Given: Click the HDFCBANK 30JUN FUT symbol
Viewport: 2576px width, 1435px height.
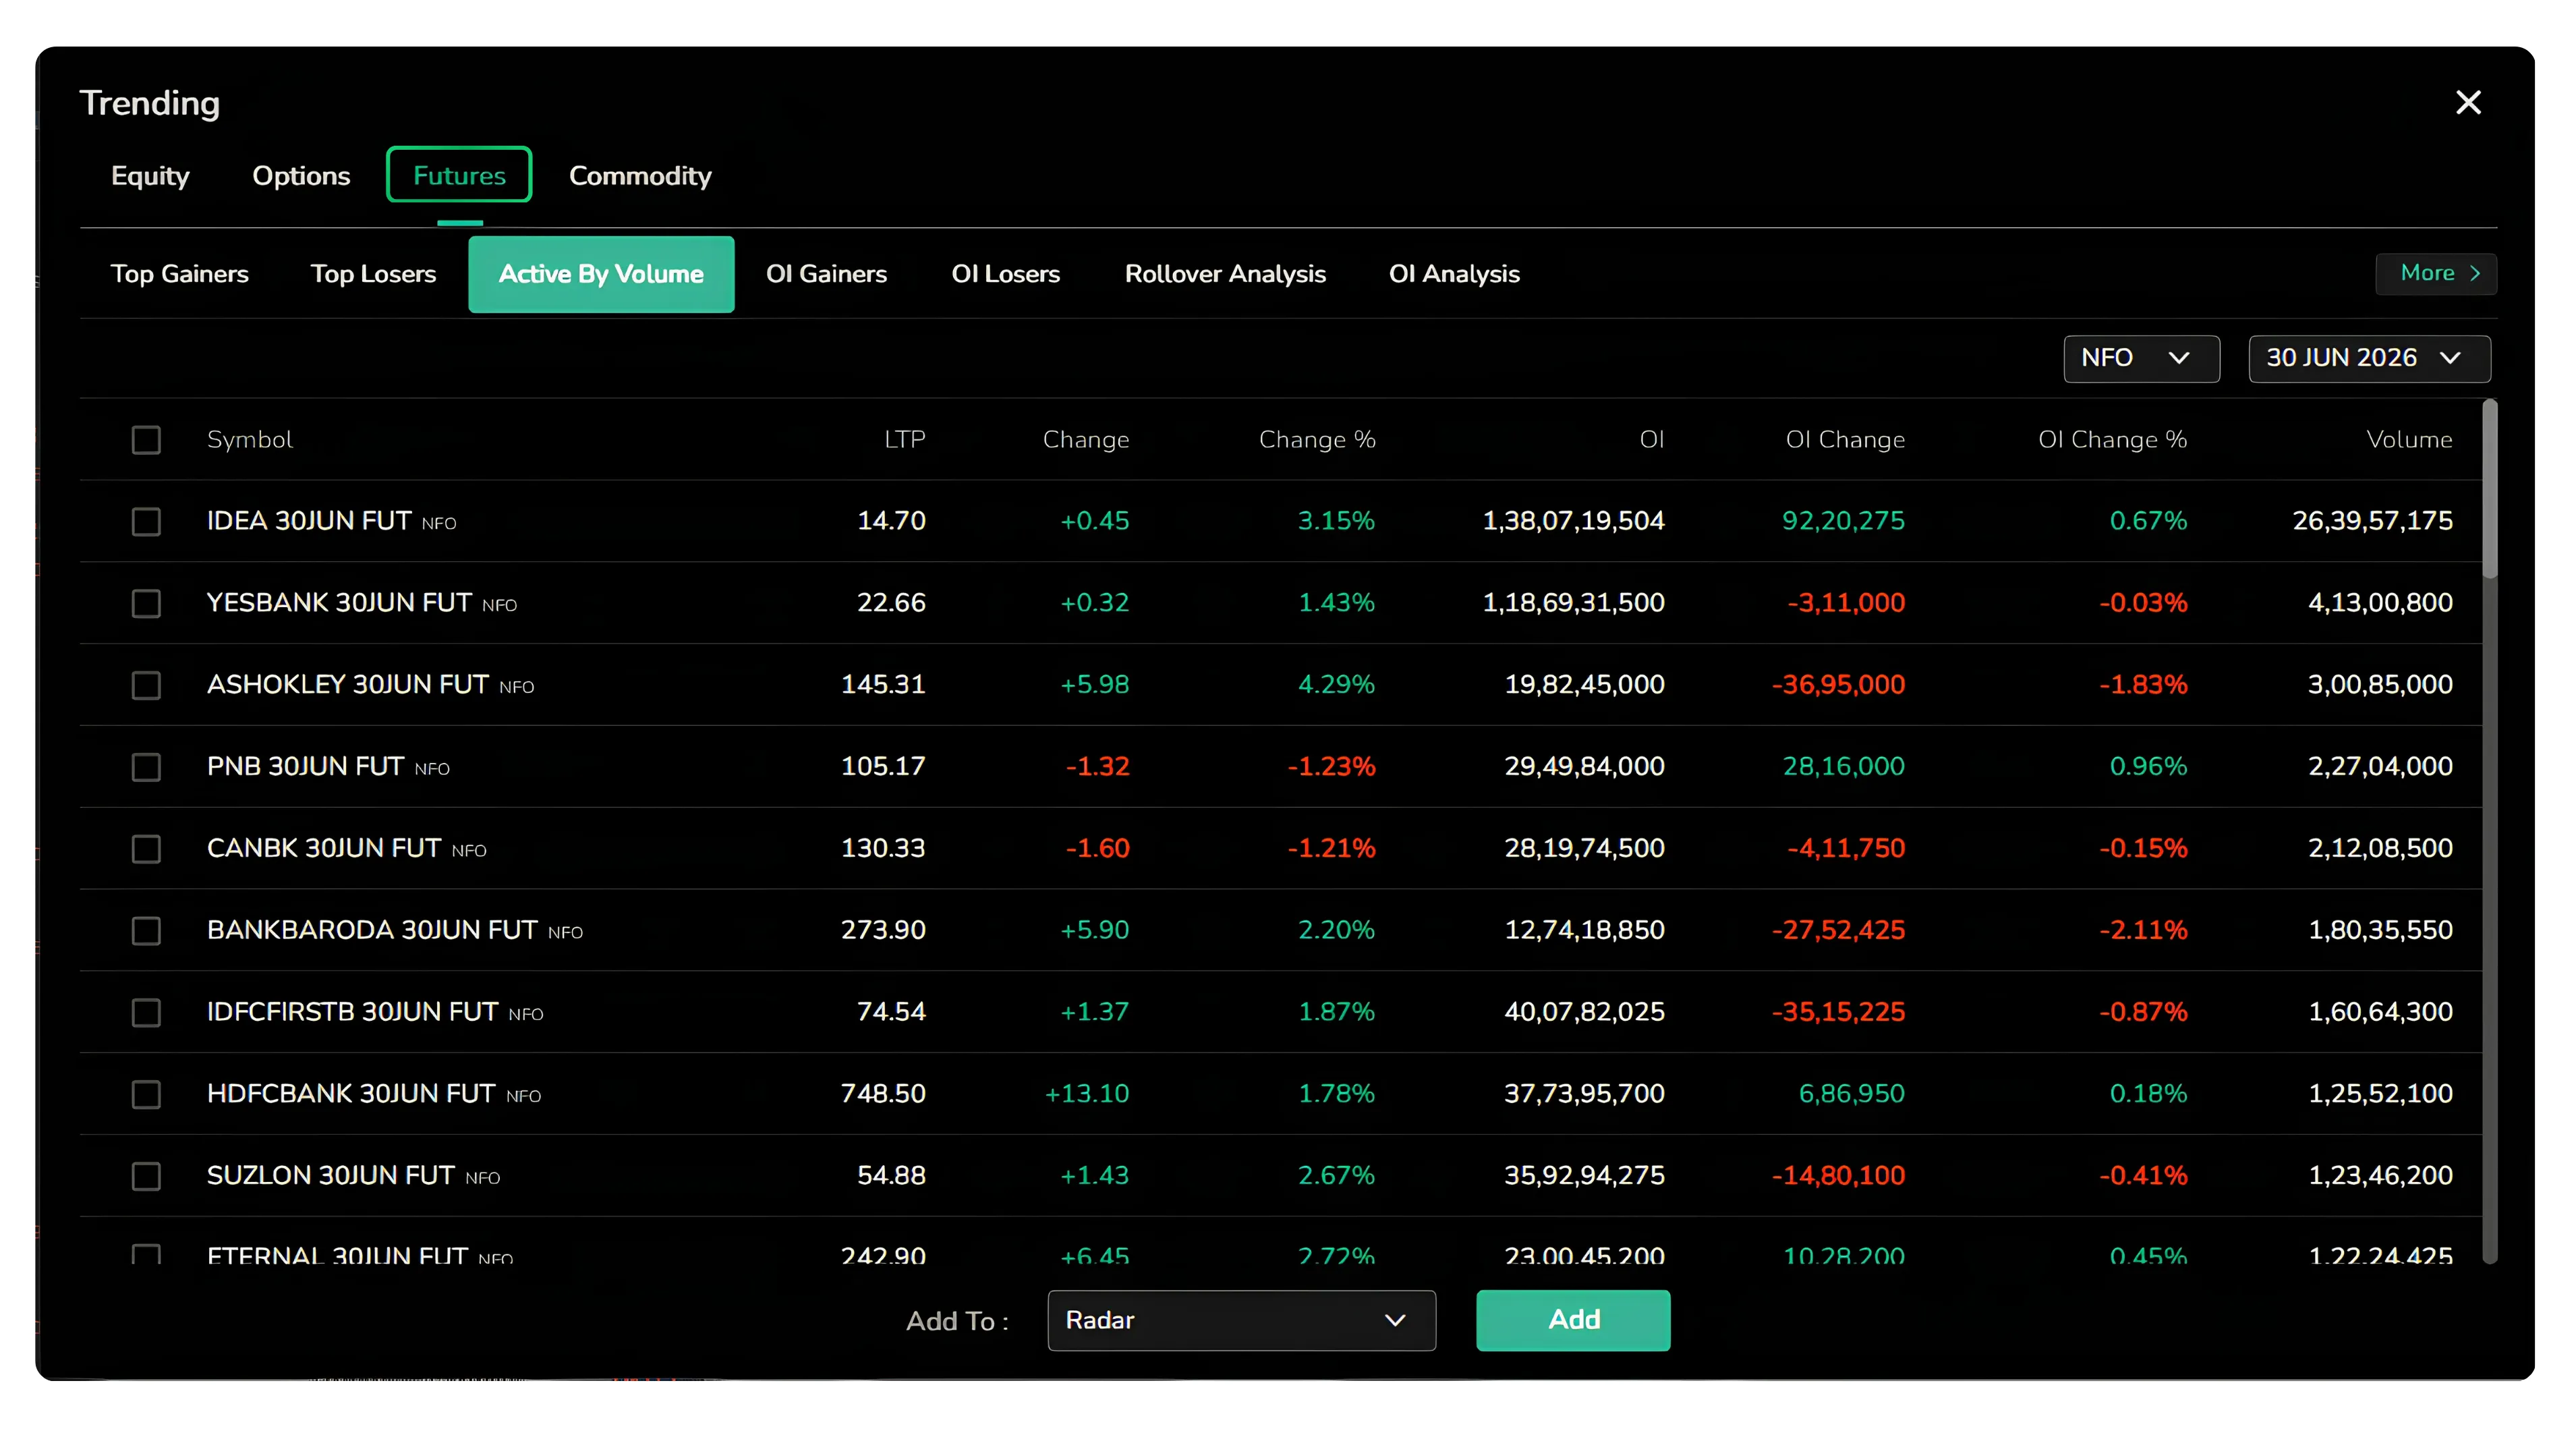Looking at the screenshot, I should point(351,1094).
